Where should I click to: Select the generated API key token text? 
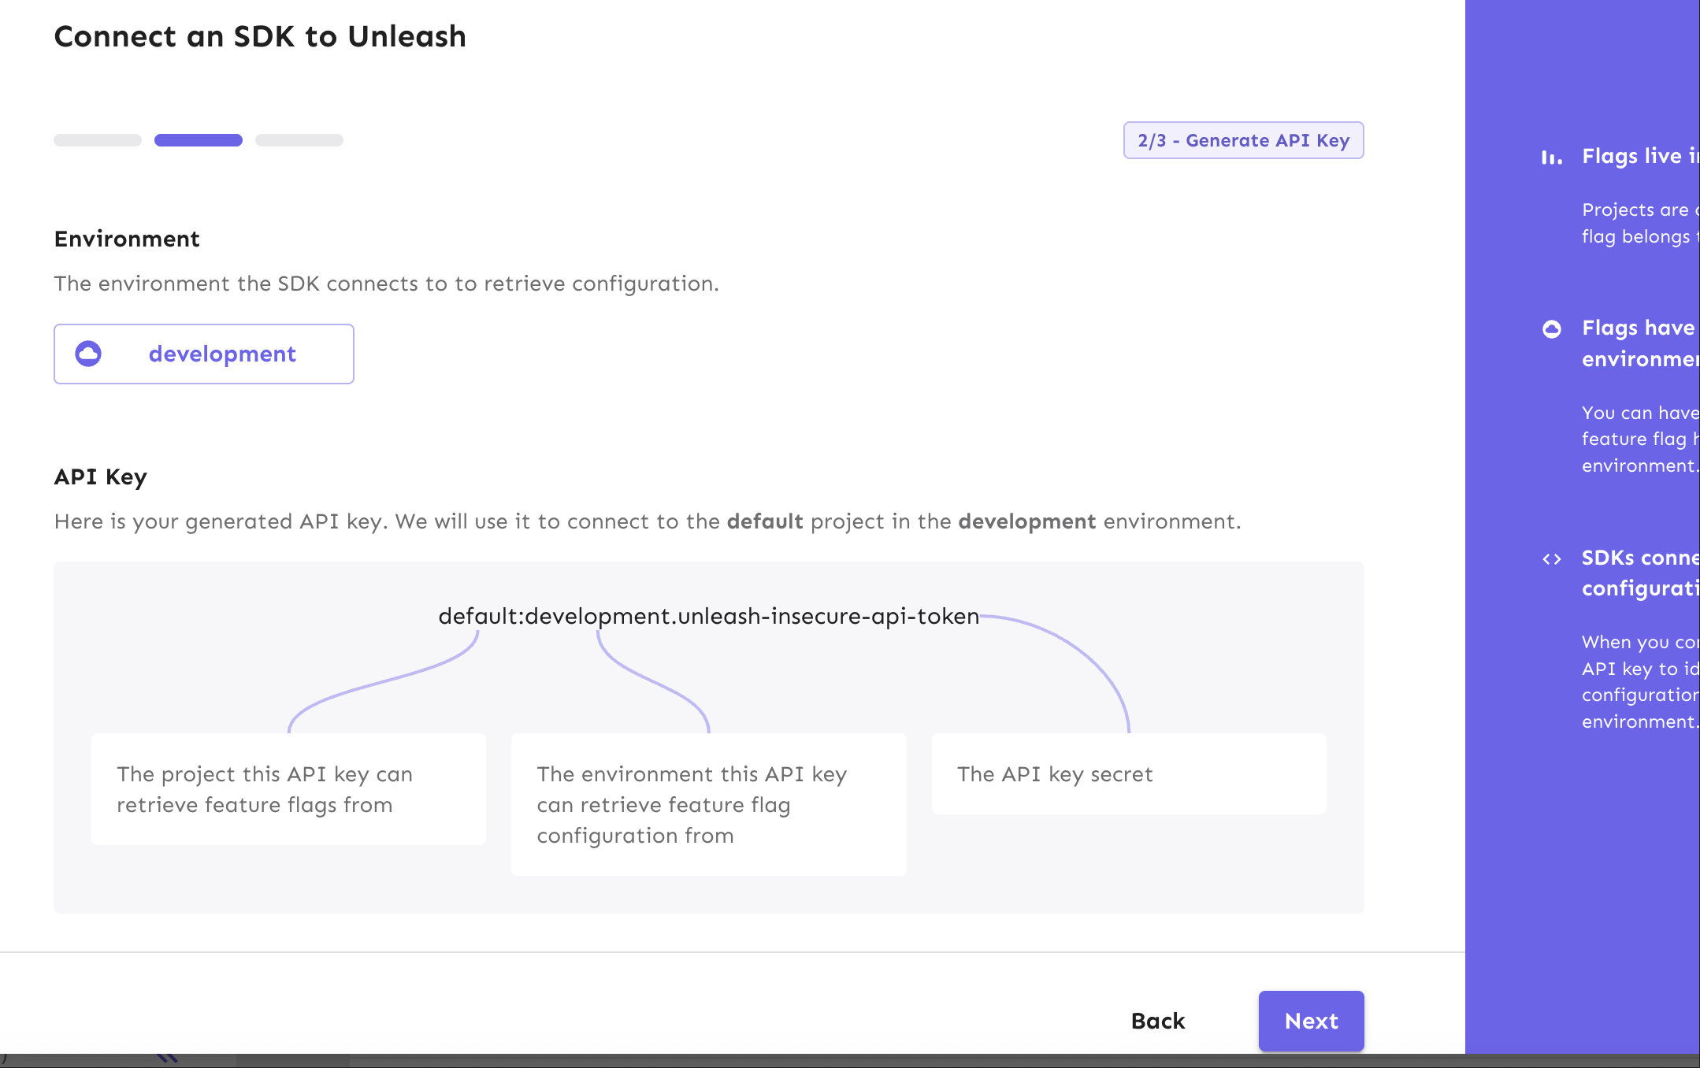[x=709, y=616]
